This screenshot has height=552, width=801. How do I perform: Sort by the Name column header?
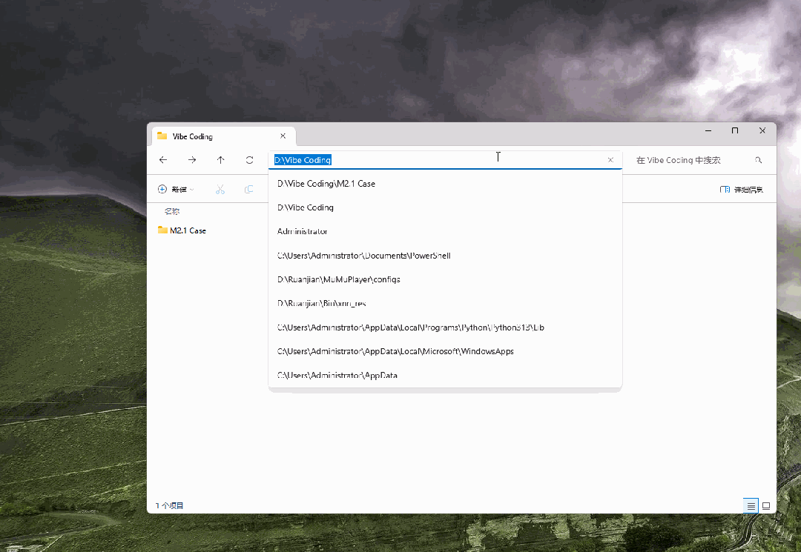172,212
